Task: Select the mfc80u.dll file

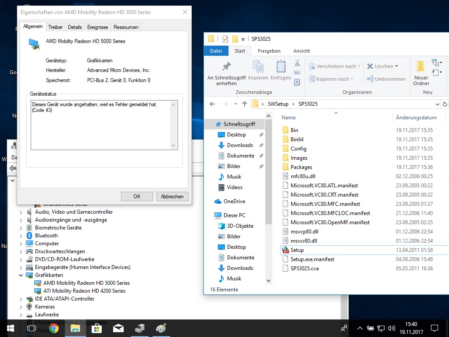Action: pyautogui.click(x=303, y=176)
